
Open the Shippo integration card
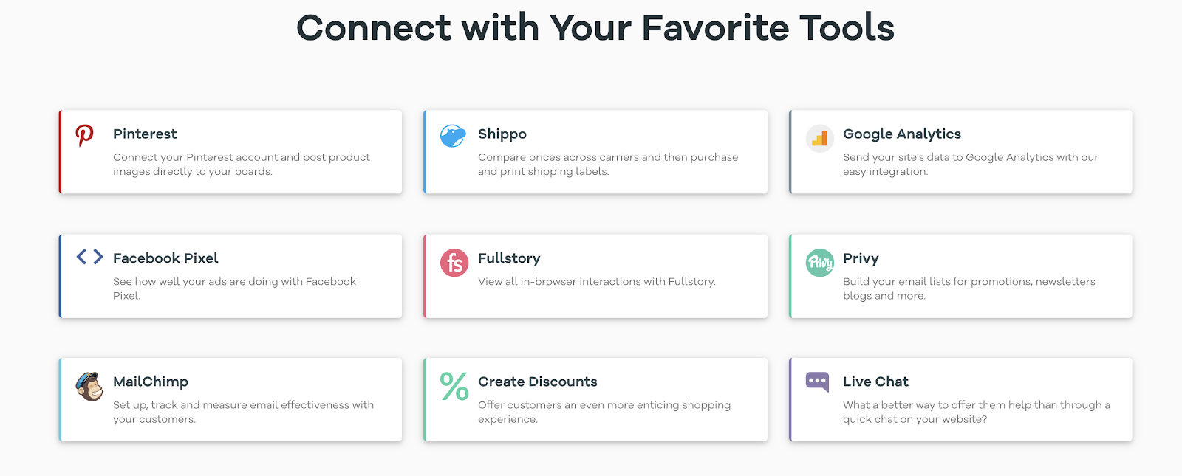click(596, 151)
